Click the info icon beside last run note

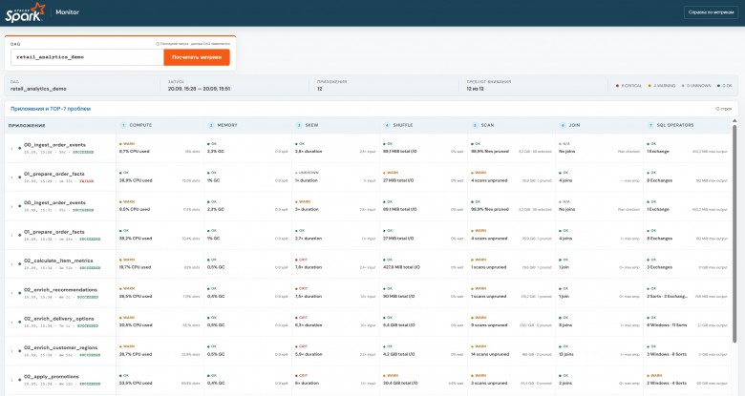tap(158, 44)
